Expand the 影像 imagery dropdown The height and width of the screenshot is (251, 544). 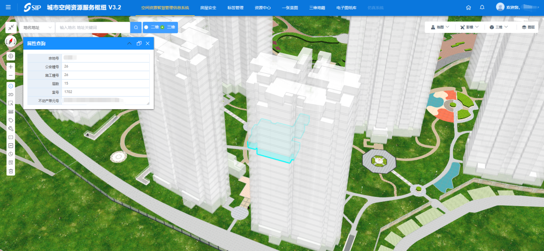(x=470, y=27)
